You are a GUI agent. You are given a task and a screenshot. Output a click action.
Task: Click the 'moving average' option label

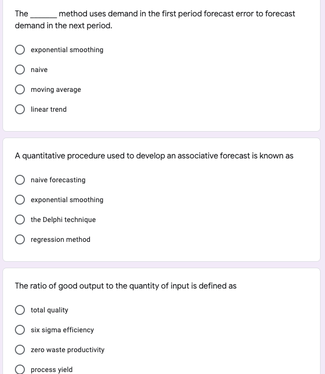click(x=56, y=89)
